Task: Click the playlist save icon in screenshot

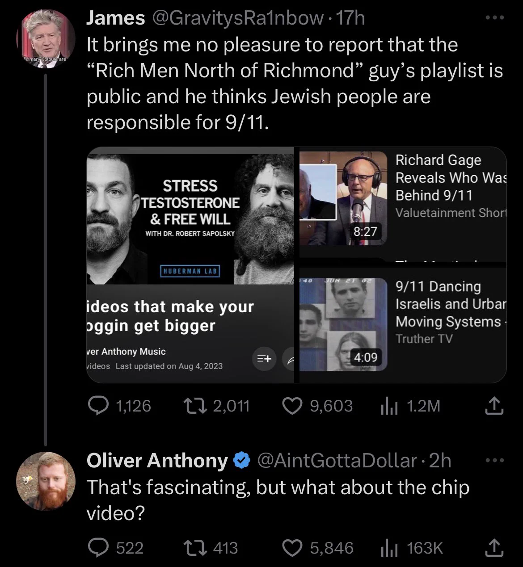Action: 264,358
